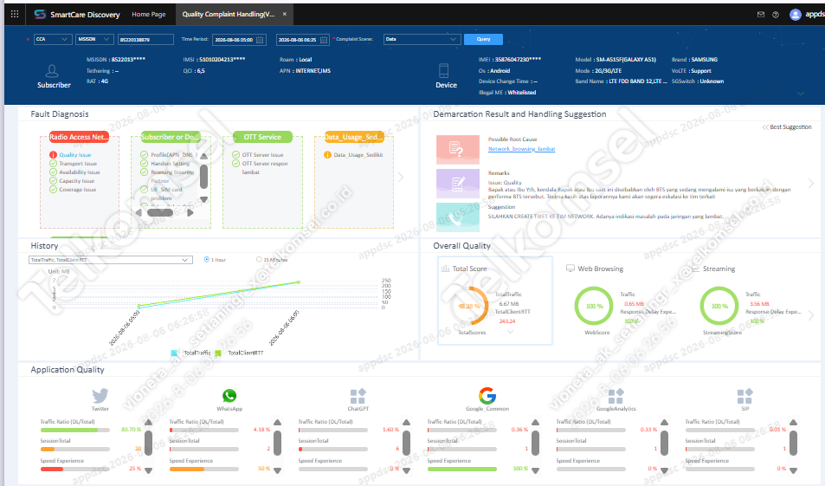Open the TotalTraffic, TotalClientRTT history dropdown
The width and height of the screenshot is (825, 486).
click(x=111, y=260)
